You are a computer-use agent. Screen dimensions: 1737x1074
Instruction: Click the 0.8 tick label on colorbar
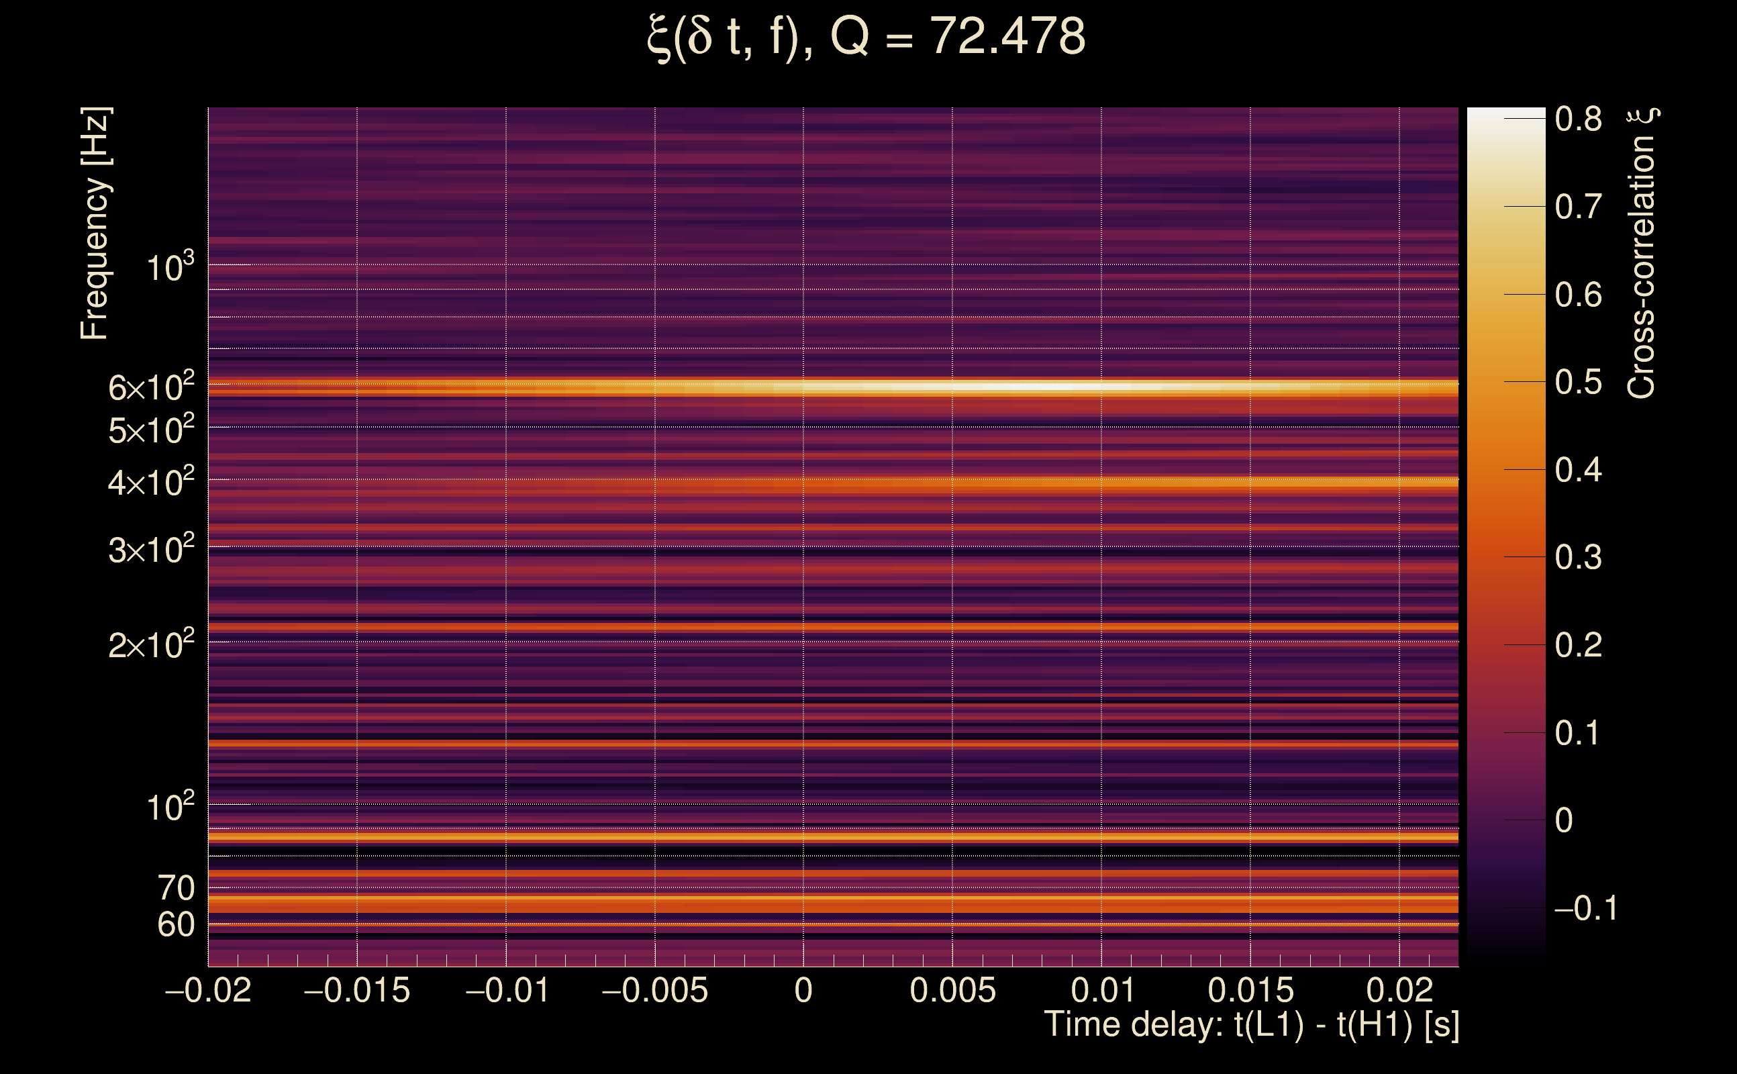click(x=1578, y=119)
